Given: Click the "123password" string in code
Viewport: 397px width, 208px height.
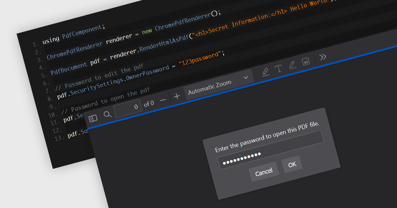Looking at the screenshot, I should point(199,59).
